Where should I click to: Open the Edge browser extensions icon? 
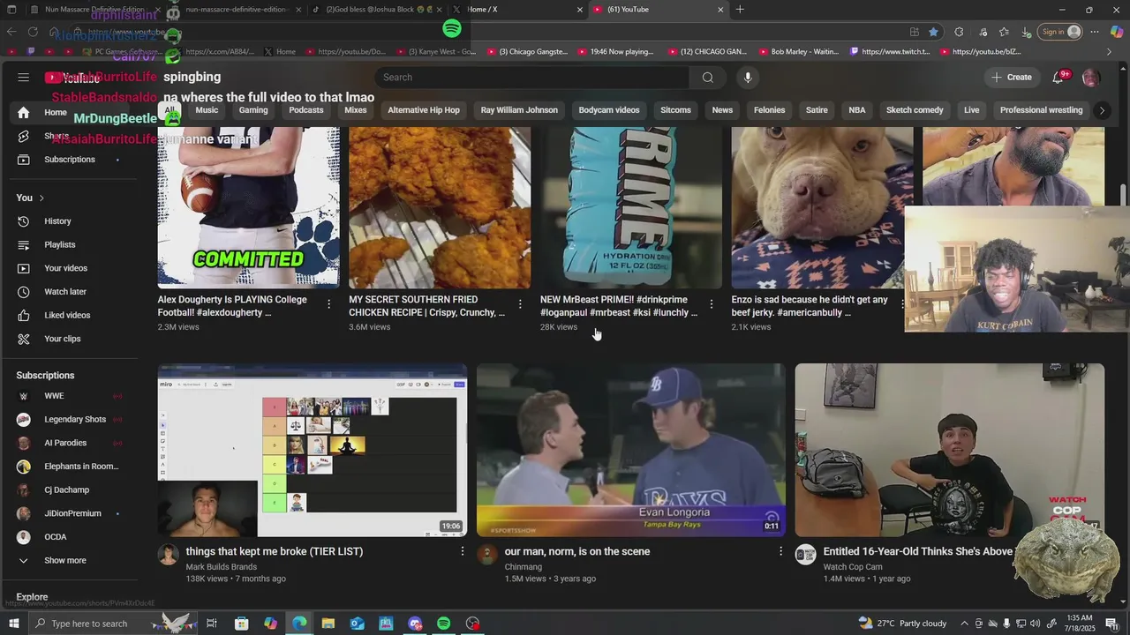coord(959,32)
